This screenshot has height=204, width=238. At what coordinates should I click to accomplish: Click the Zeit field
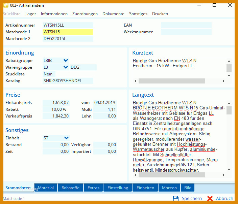click(56, 151)
